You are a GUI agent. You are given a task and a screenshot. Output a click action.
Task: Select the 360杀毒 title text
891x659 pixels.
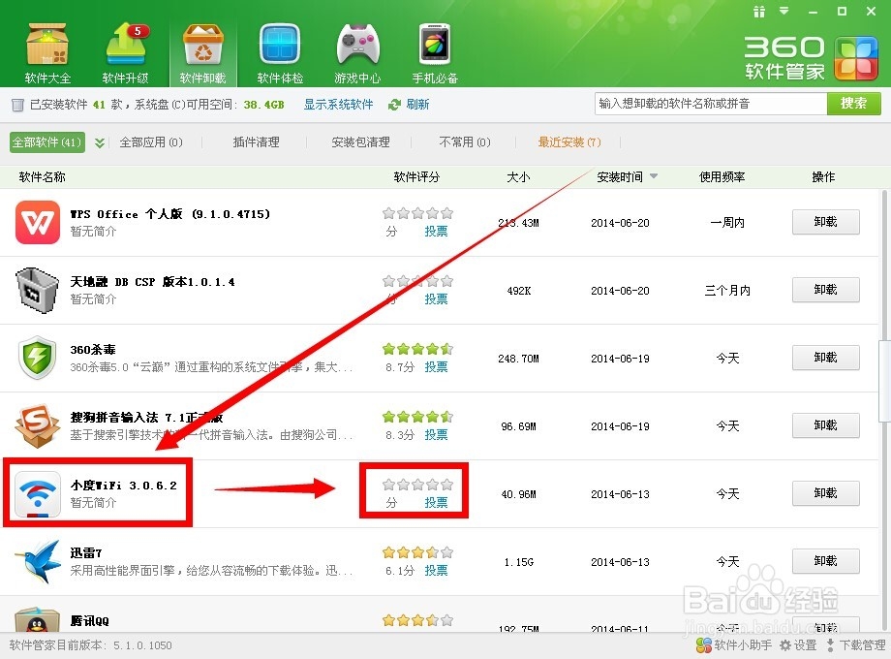tap(93, 350)
